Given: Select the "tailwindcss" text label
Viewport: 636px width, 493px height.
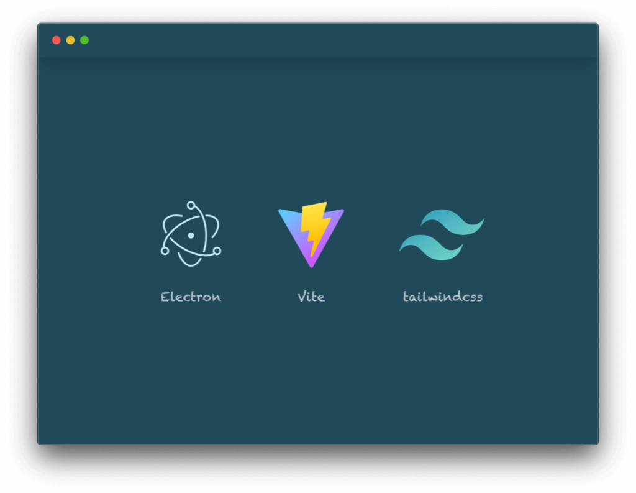Looking at the screenshot, I should pos(442,297).
